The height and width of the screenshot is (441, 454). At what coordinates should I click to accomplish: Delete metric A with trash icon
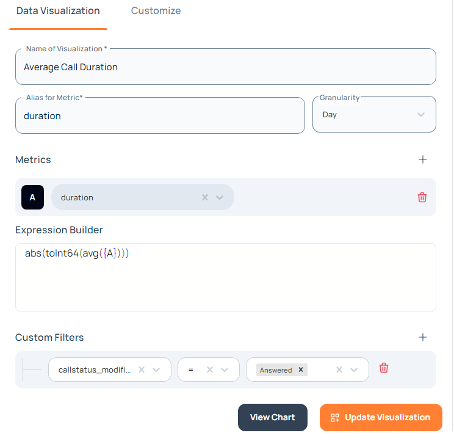[x=422, y=197]
